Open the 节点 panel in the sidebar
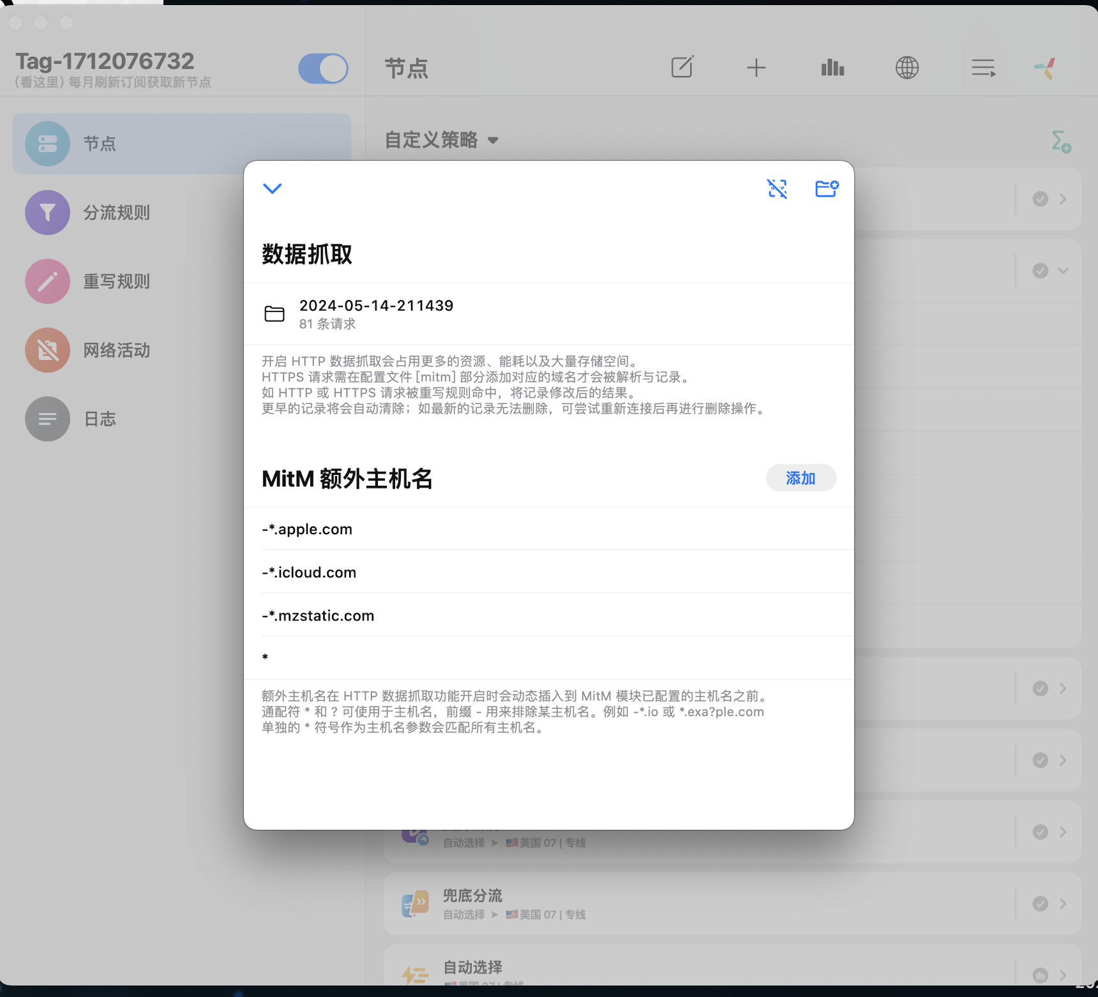Viewport: 1098px width, 997px height. click(x=100, y=144)
